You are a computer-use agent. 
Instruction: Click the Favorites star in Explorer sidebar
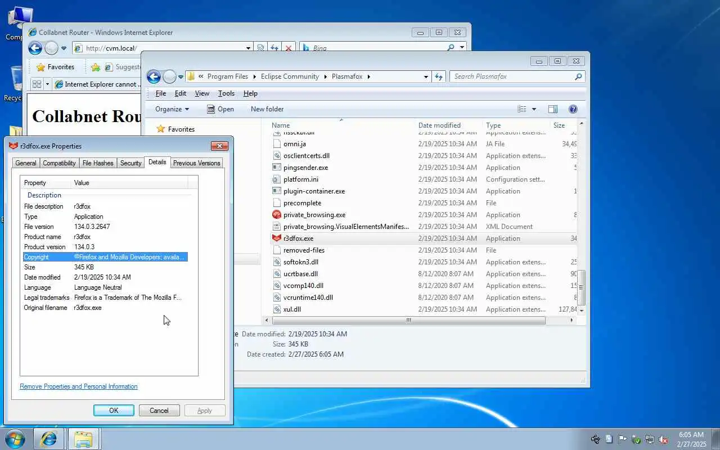(x=161, y=129)
